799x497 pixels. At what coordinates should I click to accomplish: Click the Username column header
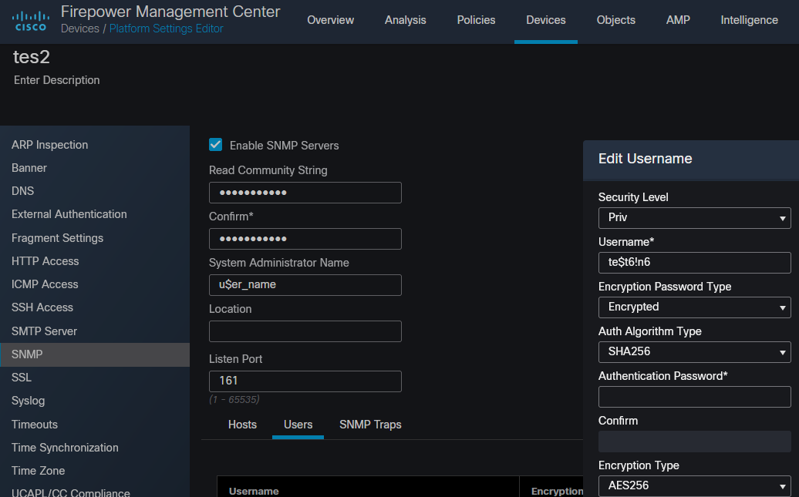(254, 491)
